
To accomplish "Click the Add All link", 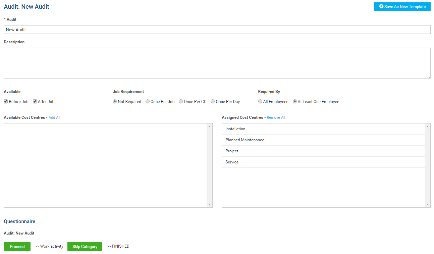I will coord(54,117).
